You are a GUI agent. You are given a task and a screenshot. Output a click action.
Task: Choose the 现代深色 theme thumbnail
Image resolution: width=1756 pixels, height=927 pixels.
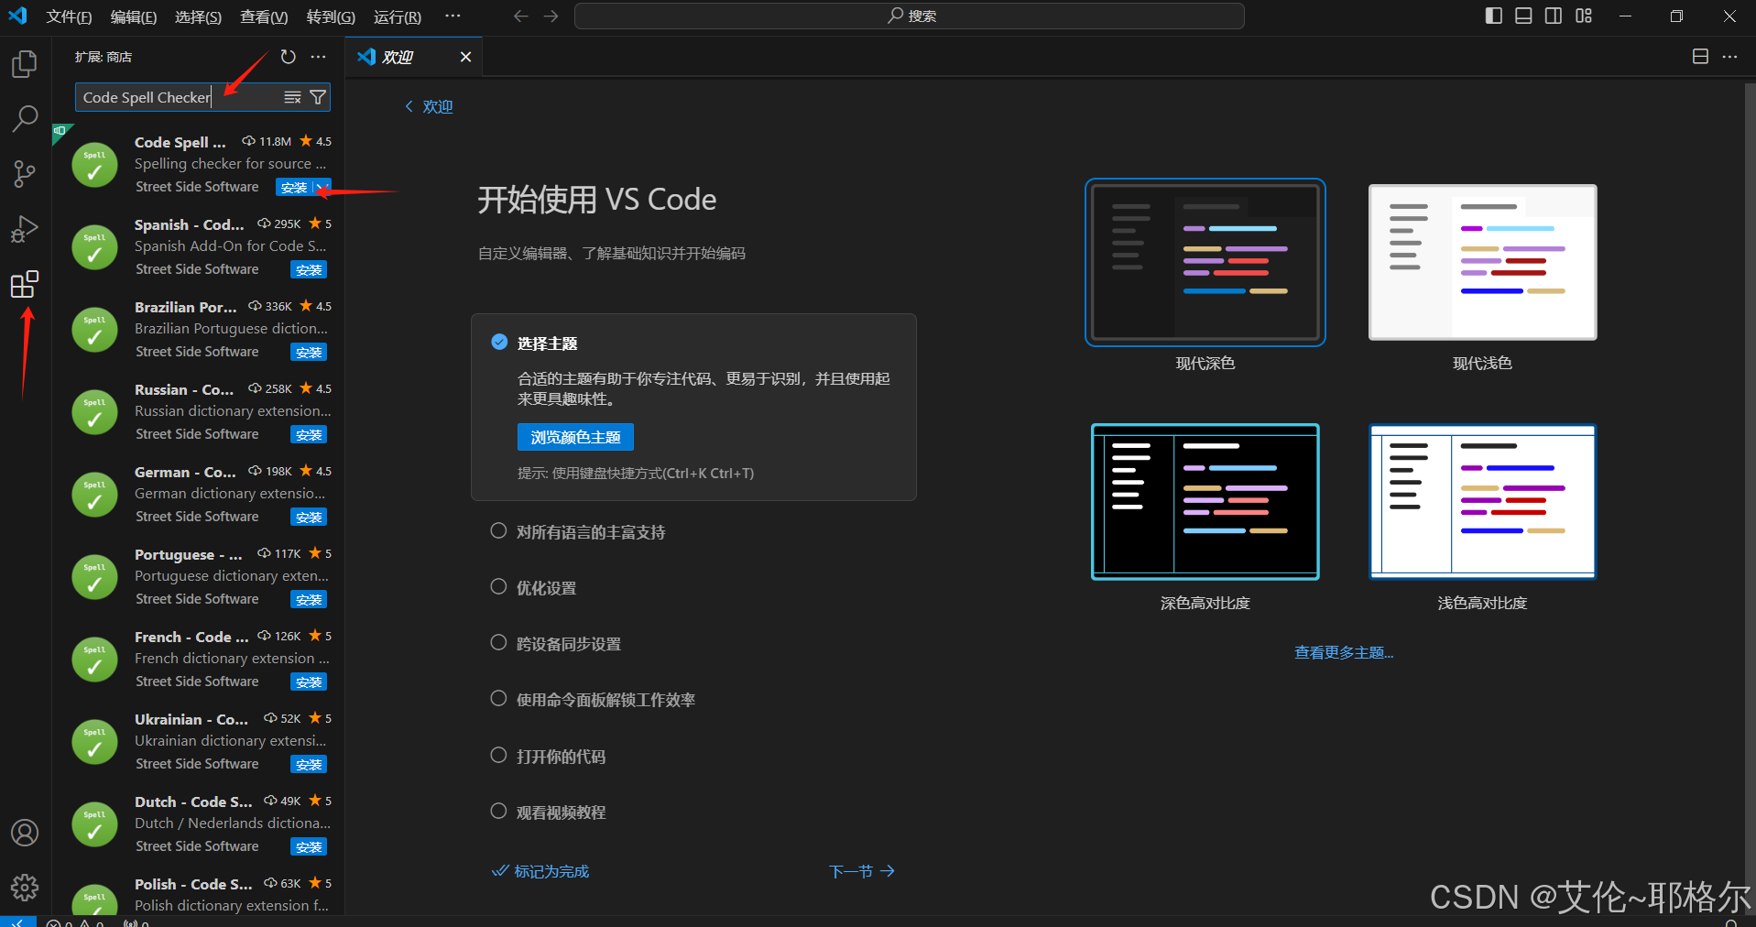pos(1205,262)
